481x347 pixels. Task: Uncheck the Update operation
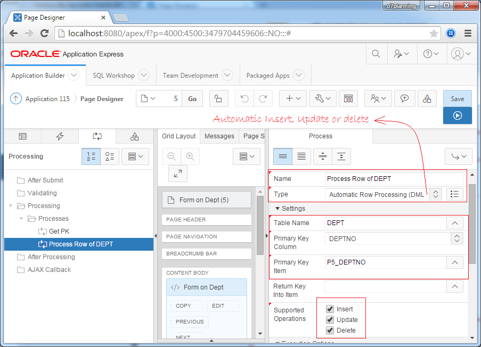(x=330, y=319)
